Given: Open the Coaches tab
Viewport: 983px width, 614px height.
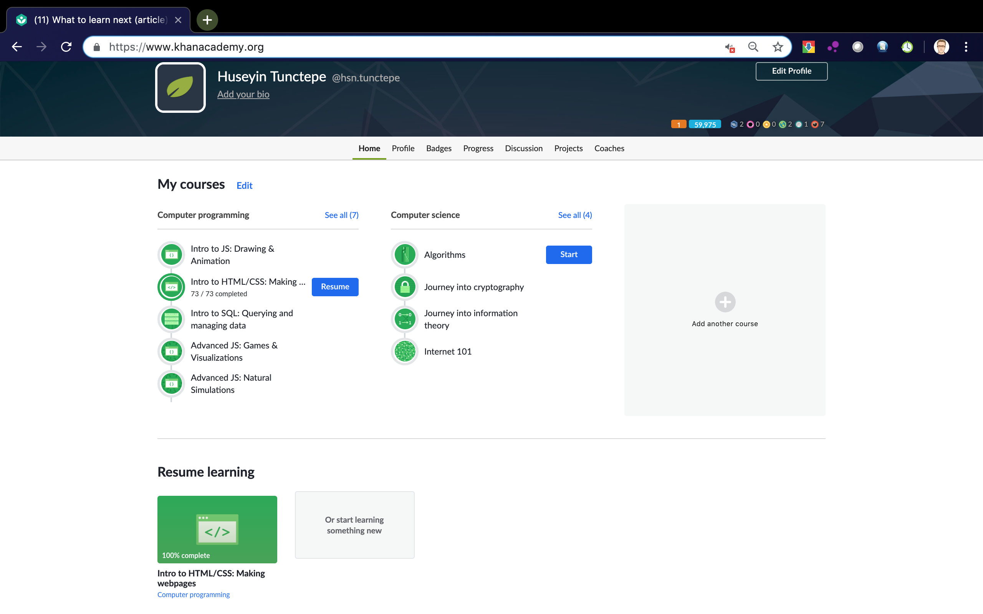Looking at the screenshot, I should 609,148.
